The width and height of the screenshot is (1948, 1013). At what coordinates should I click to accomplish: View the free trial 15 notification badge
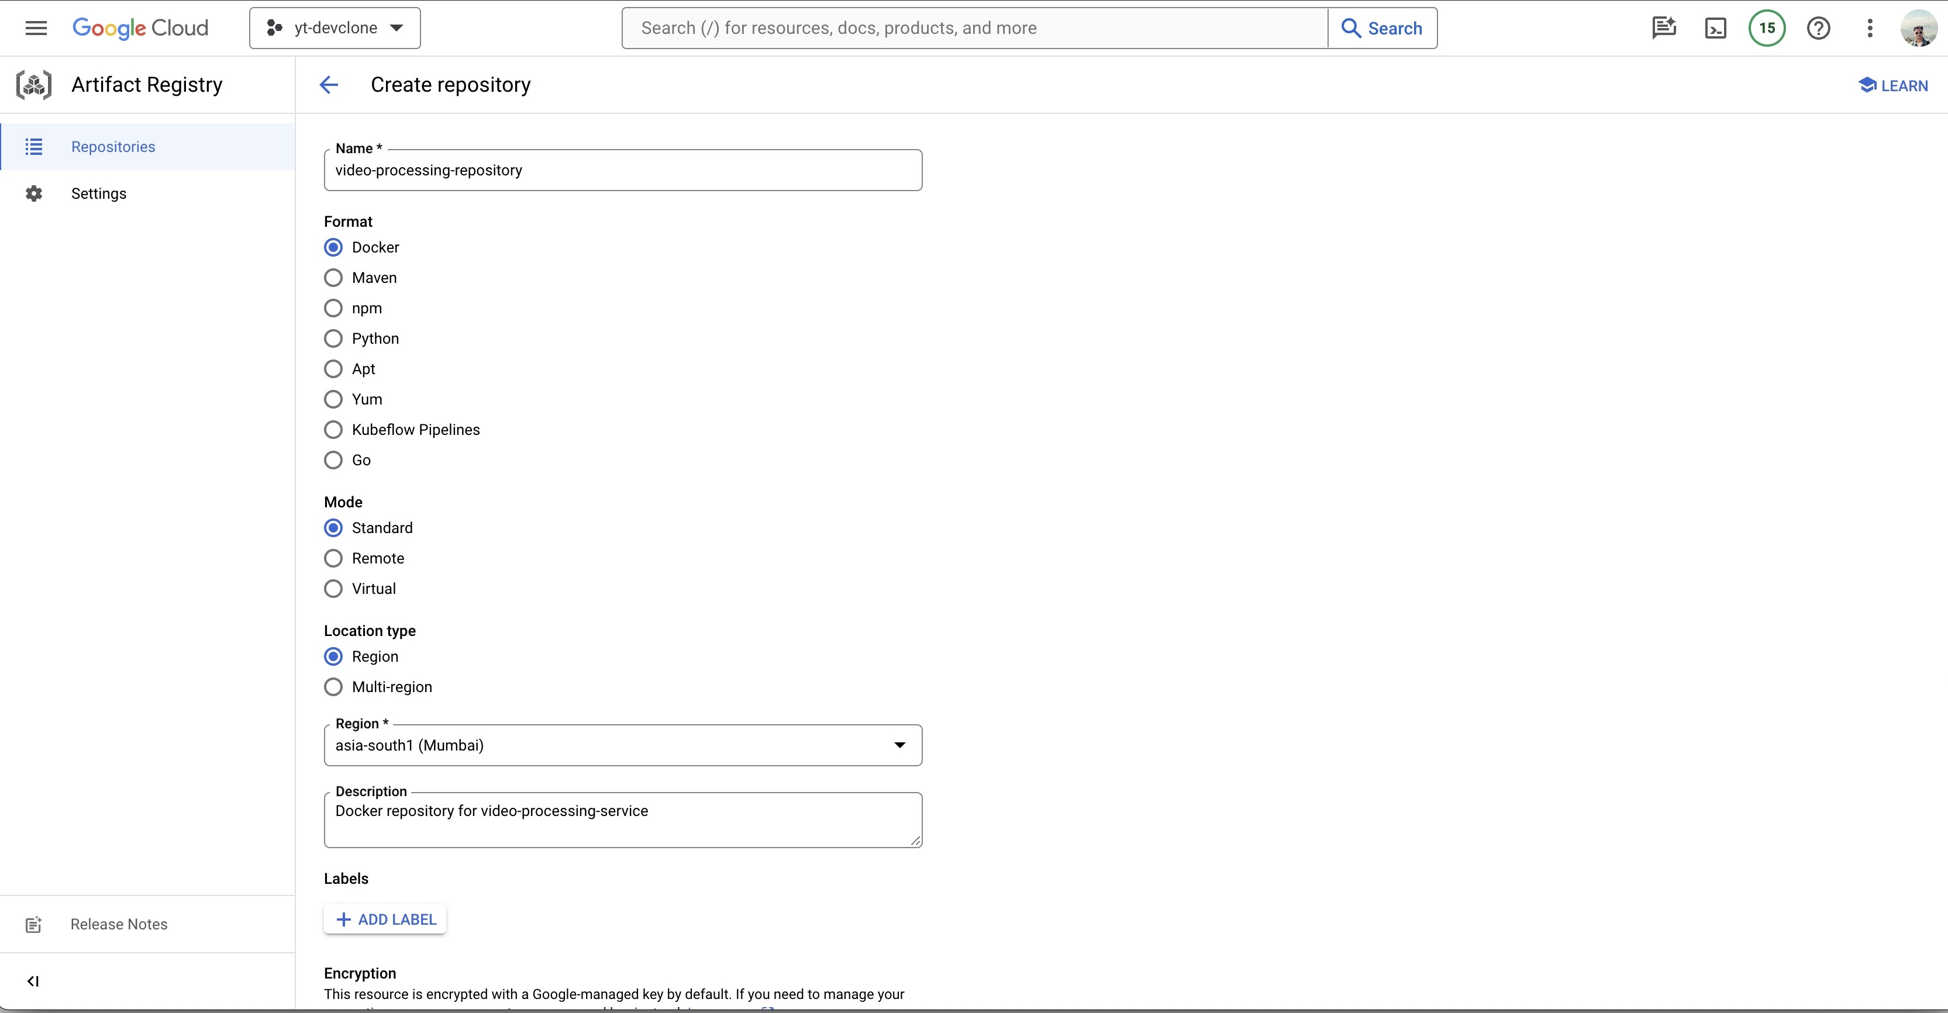click(1767, 28)
